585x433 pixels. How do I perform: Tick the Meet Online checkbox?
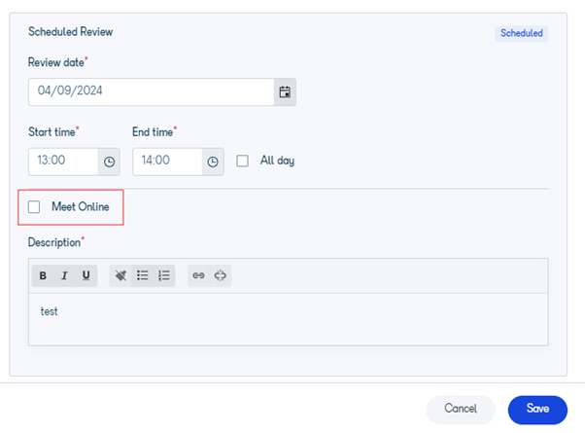tap(34, 206)
